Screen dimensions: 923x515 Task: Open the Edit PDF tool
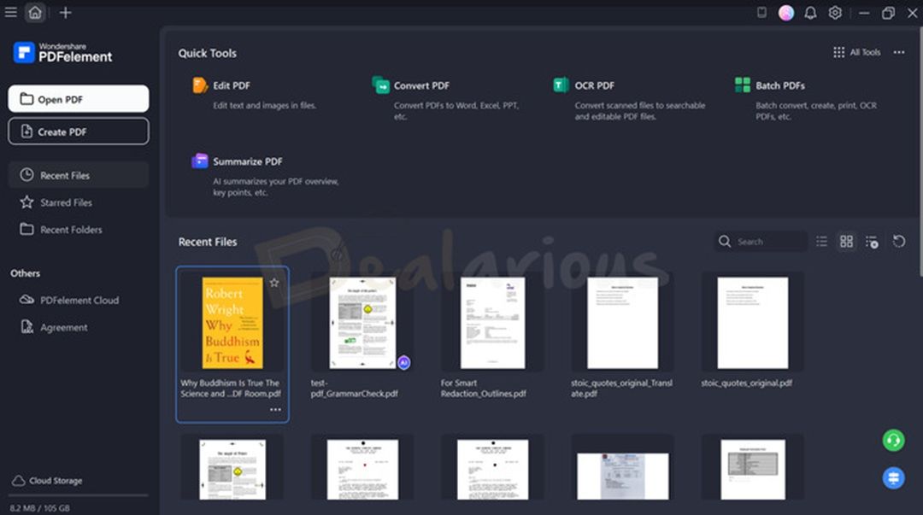225,85
